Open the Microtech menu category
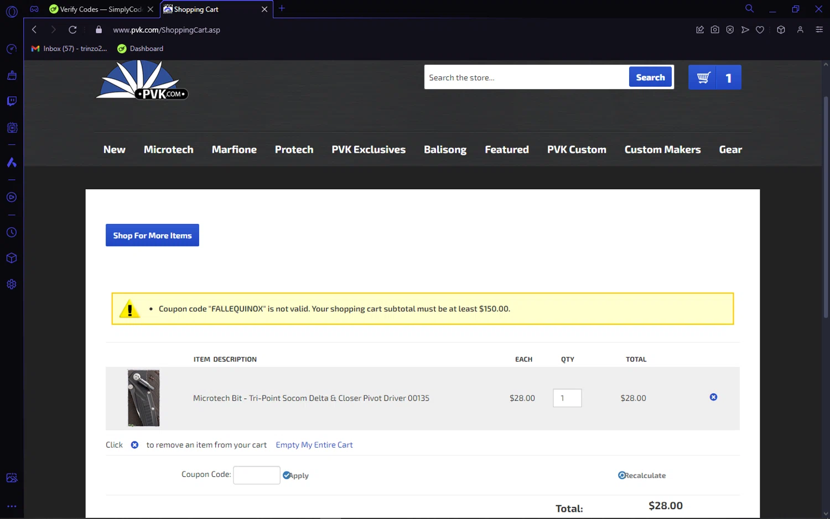Image resolution: width=830 pixels, height=519 pixels. coord(169,149)
